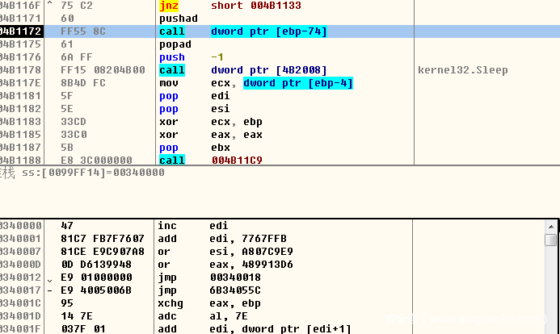Select the push -1 instruction
Image resolution: width=560 pixels, height=334 pixels.
coord(194,57)
